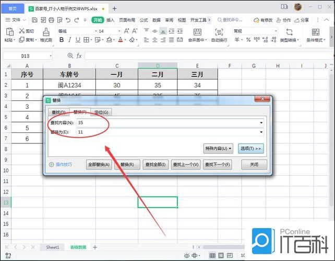The image size is (335, 261).
Task: Click the command search box
Action: [x=230, y=20]
